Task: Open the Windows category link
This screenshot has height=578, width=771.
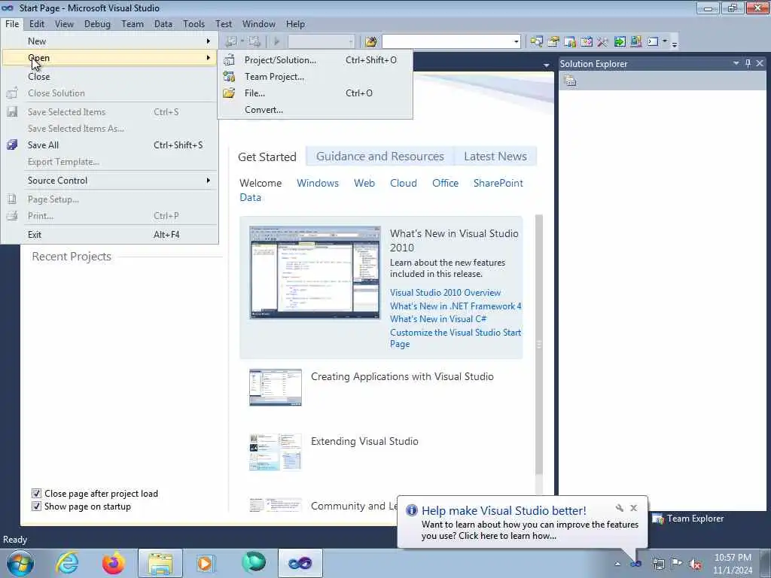Action: tap(318, 183)
